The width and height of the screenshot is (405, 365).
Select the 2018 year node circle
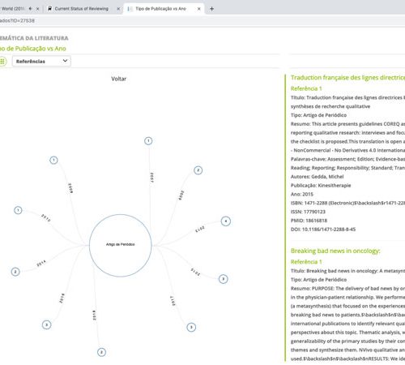click(101, 352)
